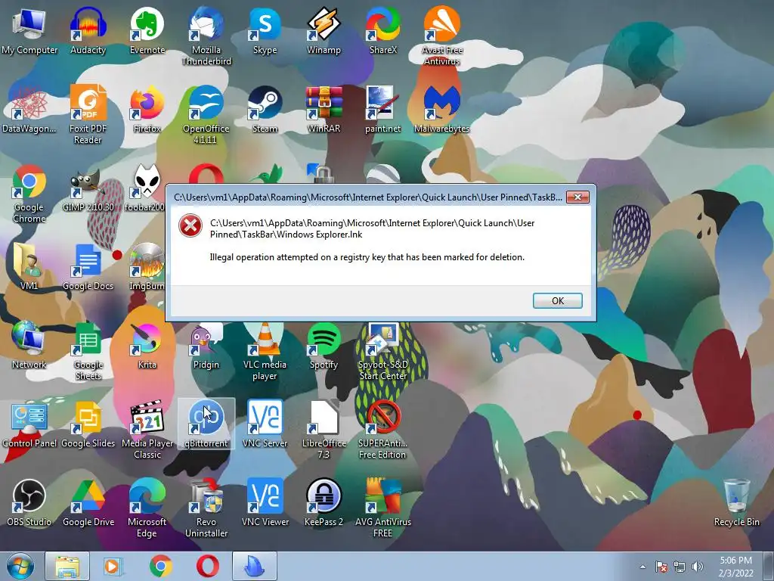This screenshot has width=774, height=581.
Task: Select the Network desktop icon
Action: pos(29,345)
